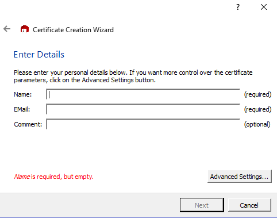Focus the Name text field
277x218 pixels.
point(143,94)
